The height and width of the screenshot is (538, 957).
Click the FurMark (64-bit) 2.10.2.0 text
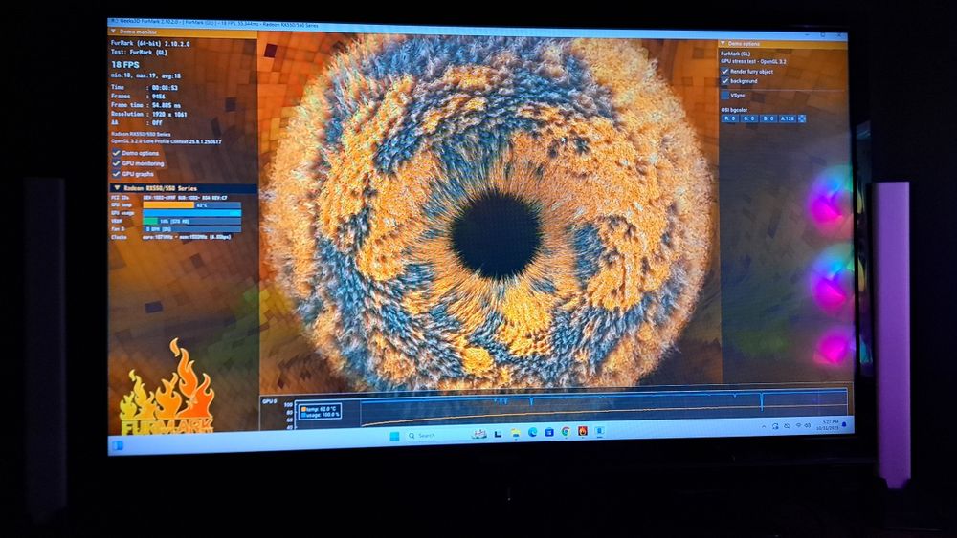150,44
